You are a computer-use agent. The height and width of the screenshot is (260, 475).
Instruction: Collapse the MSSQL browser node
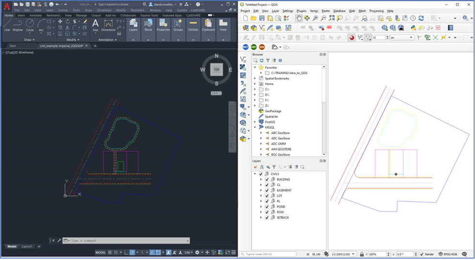pyautogui.click(x=255, y=128)
